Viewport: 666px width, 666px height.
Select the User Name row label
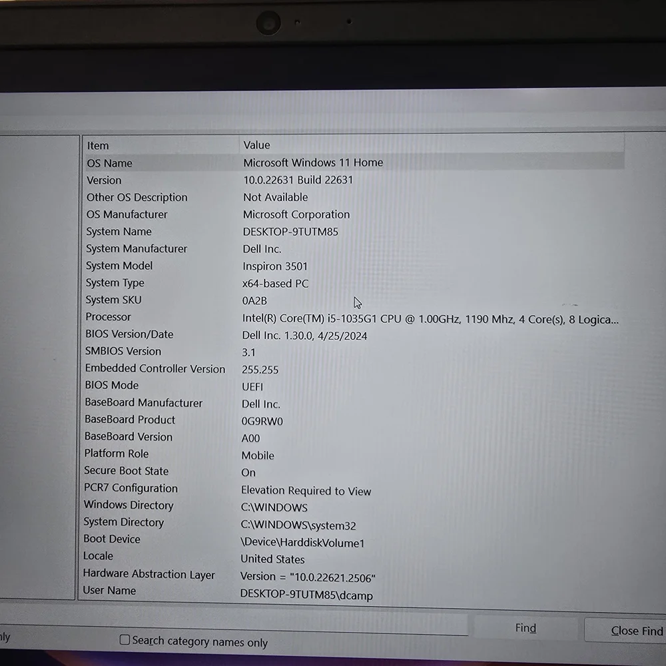[x=109, y=590]
